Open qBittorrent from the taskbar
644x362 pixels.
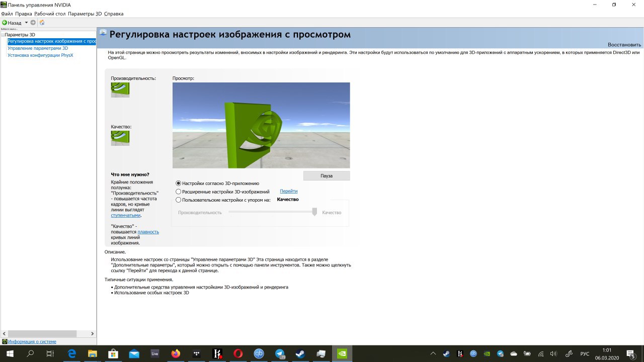(259, 353)
